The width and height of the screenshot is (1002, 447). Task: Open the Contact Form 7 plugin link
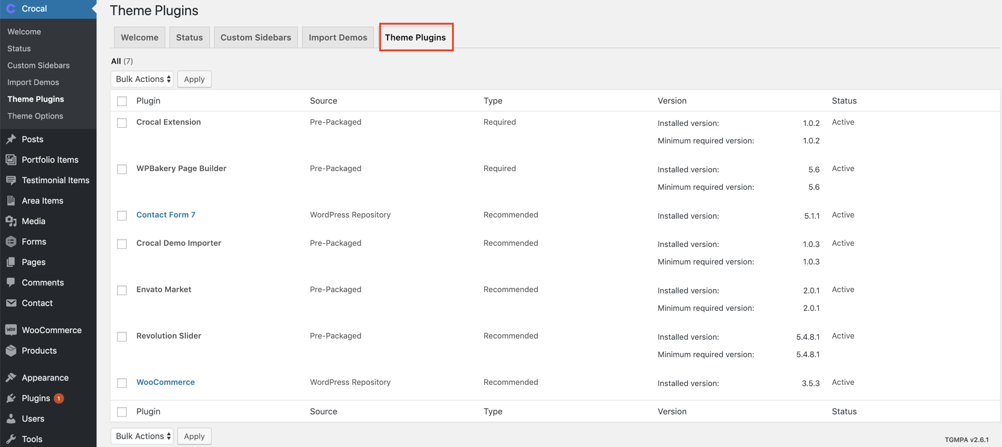166,214
